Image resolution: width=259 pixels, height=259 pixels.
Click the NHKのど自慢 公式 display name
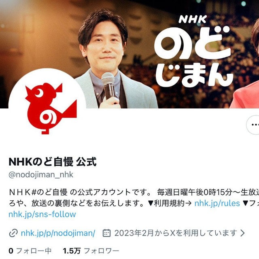[53, 162]
